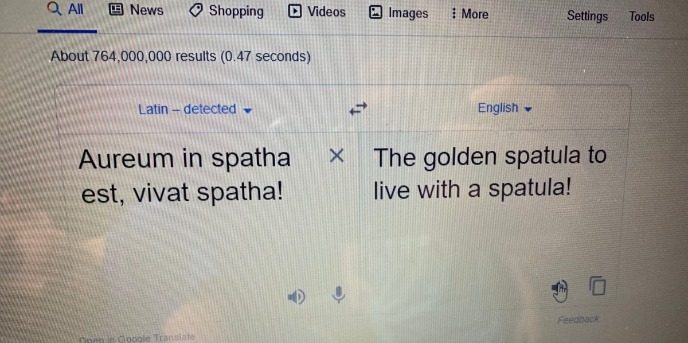The width and height of the screenshot is (688, 343).
Task: Open the search Tools menu
Action: tap(641, 17)
